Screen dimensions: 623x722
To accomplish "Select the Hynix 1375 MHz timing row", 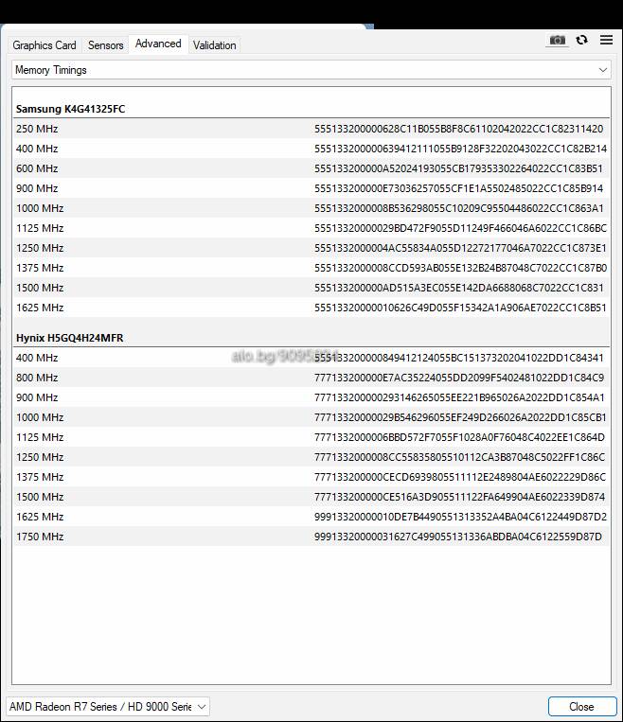I will coord(311,477).
